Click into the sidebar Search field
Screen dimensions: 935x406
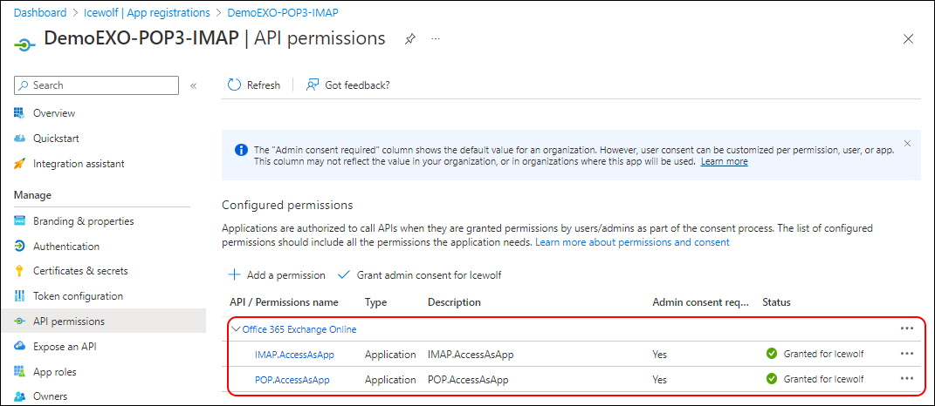tap(97, 85)
